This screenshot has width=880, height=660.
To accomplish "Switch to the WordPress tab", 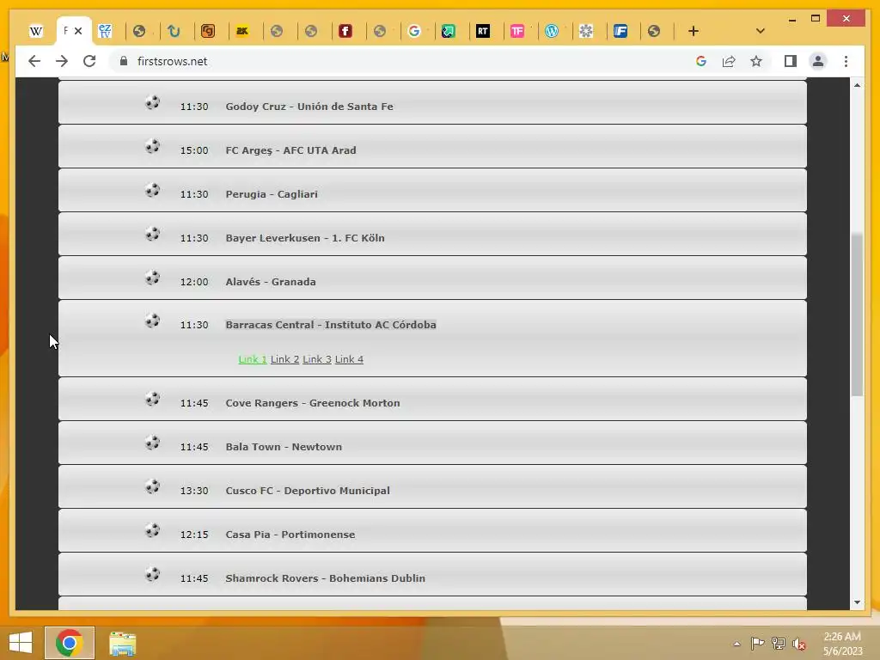I will 552,32.
